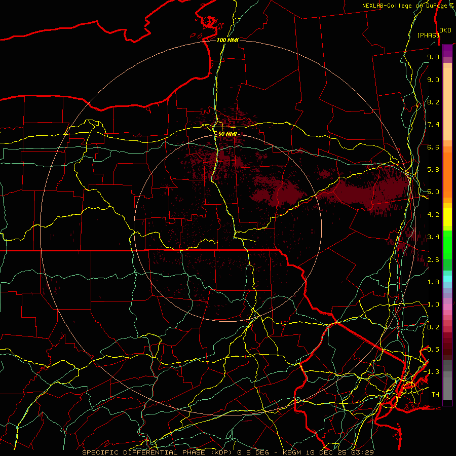
Task: Click the 0.2 value on the color scale
Action: click(x=433, y=327)
